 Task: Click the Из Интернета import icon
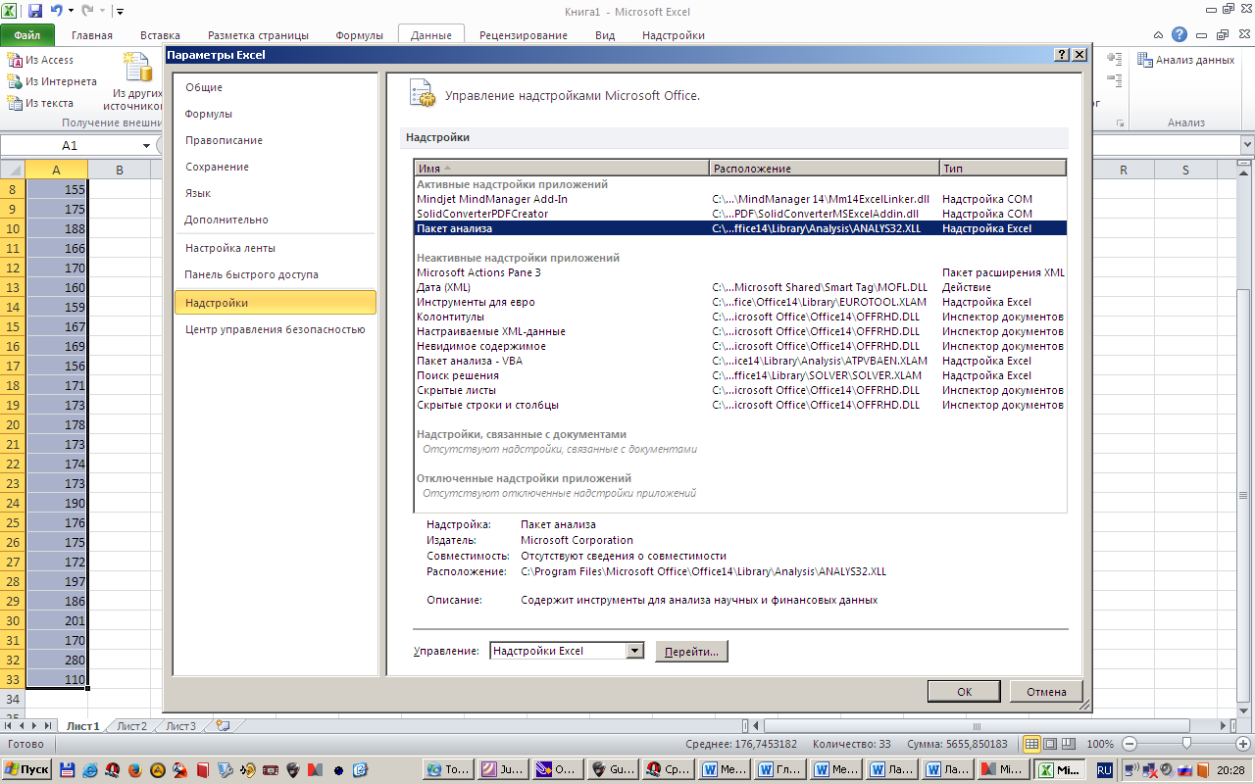14,81
